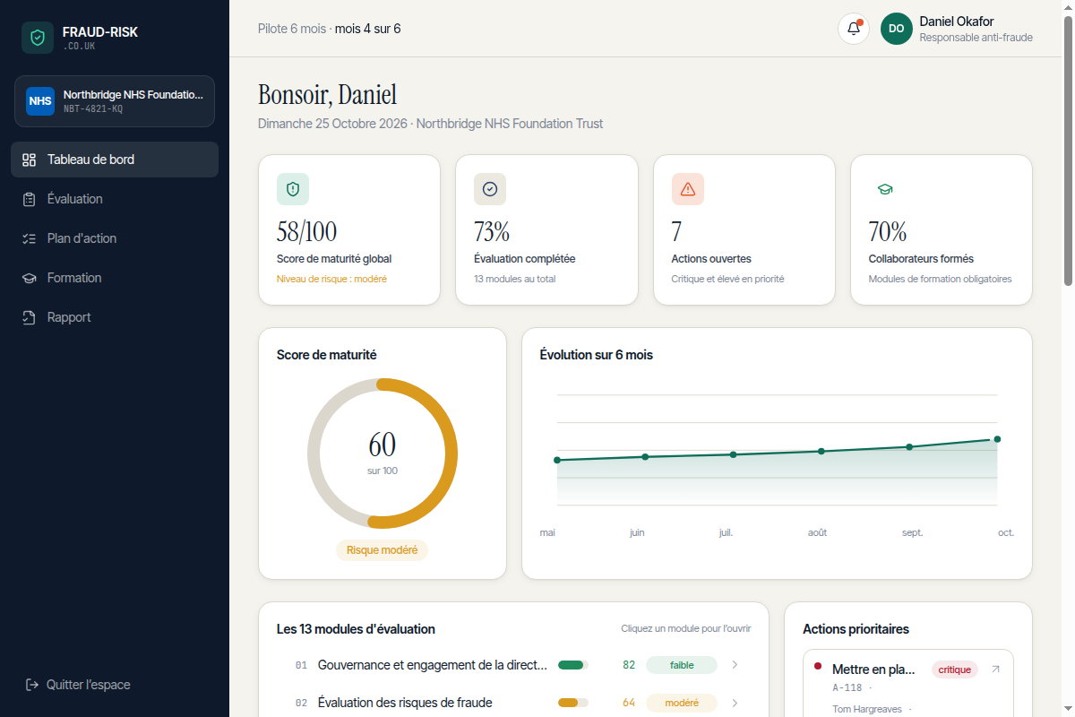Click the 7 open actions value
This screenshot has height=717, width=1075.
click(676, 232)
